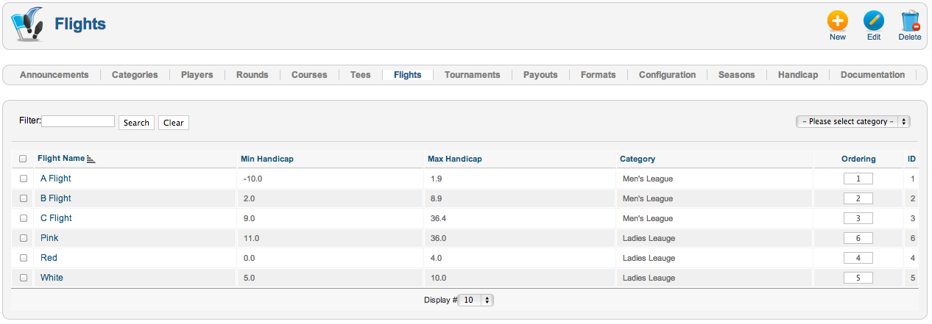This screenshot has height=324, width=932.
Task: Click the sort indicator beside Flight Name
Action: [x=91, y=159]
